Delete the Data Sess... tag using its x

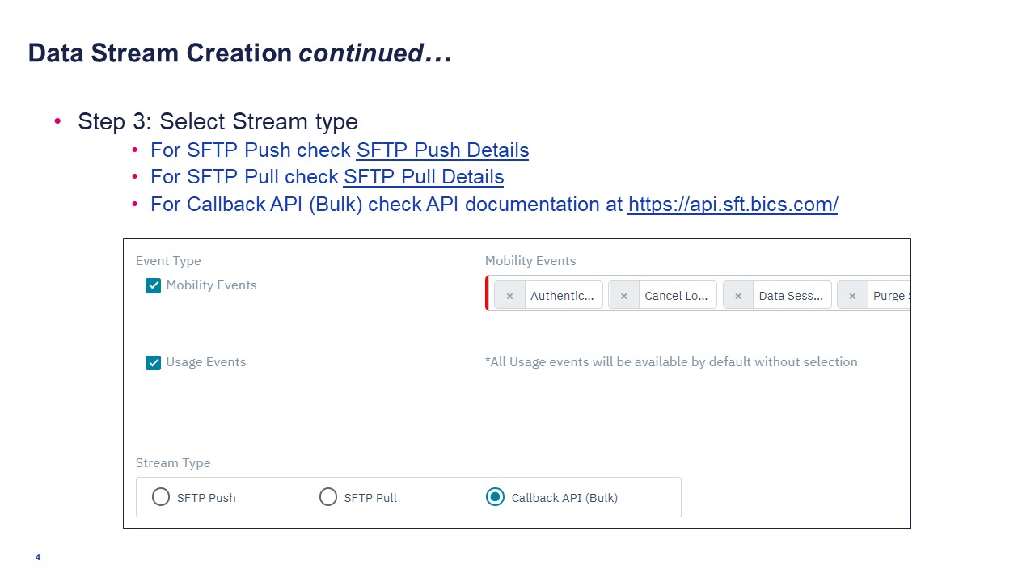pyautogui.click(x=737, y=296)
